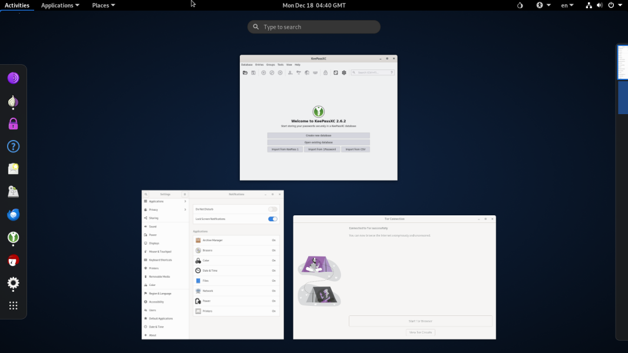Open the Entries menu in KeePassXC
This screenshot has width=628, height=353.
pos(260,65)
